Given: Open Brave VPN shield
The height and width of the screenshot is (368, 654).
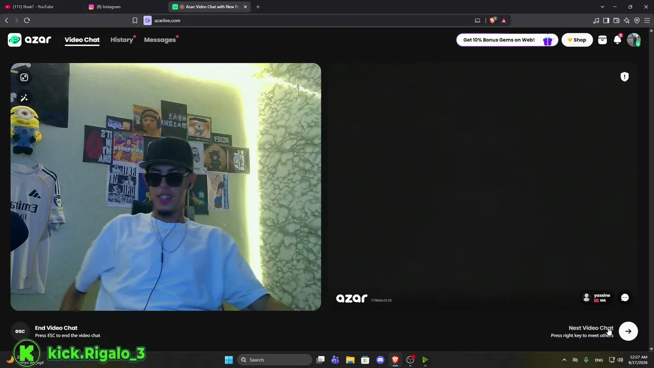Looking at the screenshot, I should [637, 20].
